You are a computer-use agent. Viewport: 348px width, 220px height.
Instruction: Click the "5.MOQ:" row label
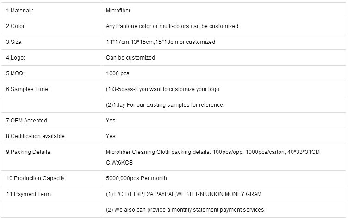click(16, 73)
